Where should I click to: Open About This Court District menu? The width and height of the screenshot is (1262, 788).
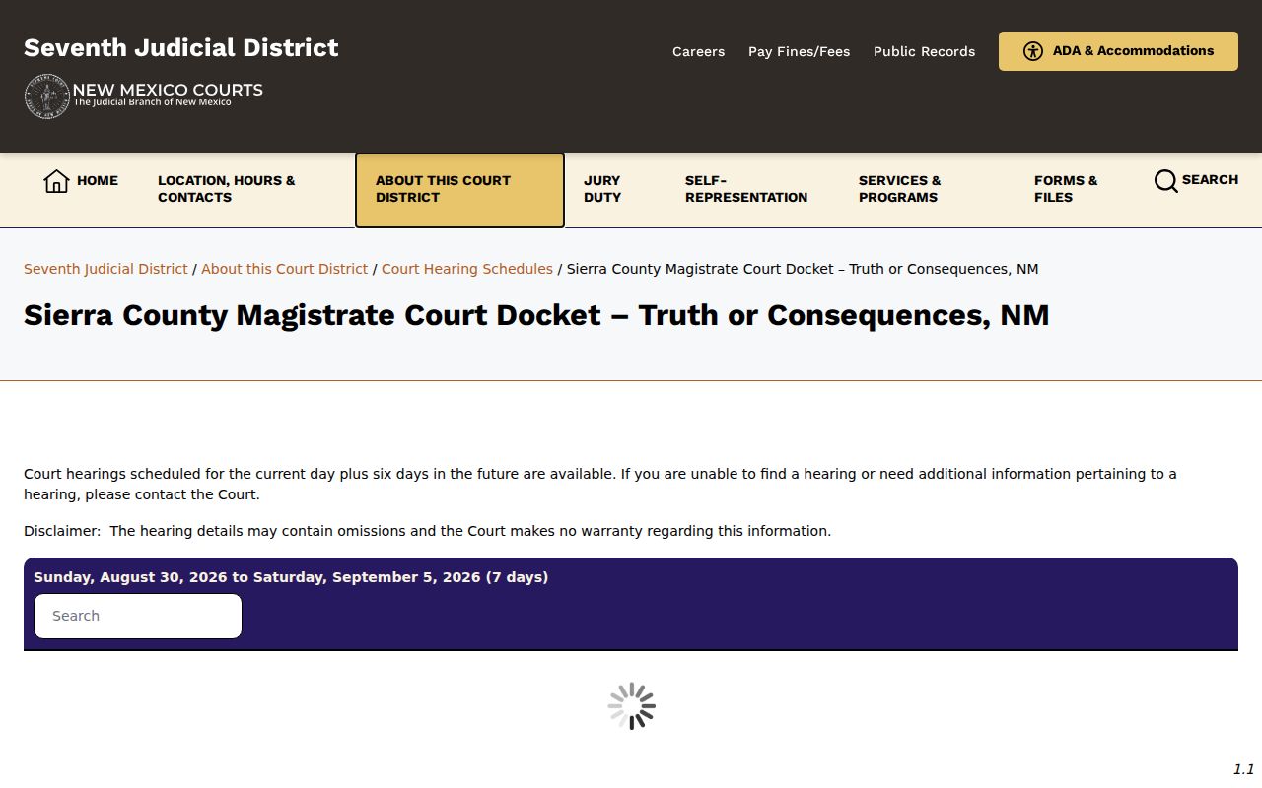click(459, 189)
